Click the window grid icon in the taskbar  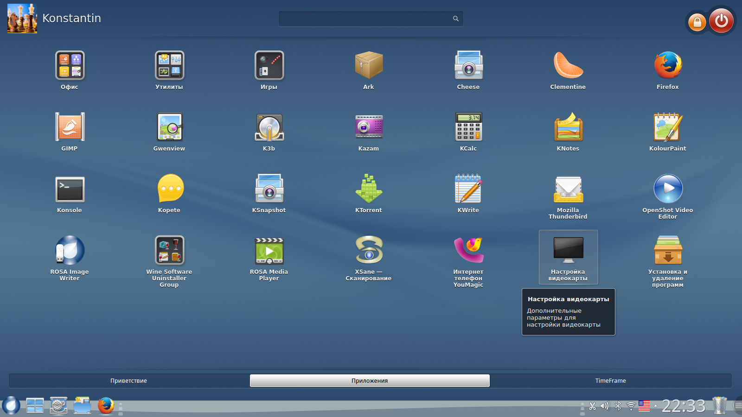[x=35, y=406]
